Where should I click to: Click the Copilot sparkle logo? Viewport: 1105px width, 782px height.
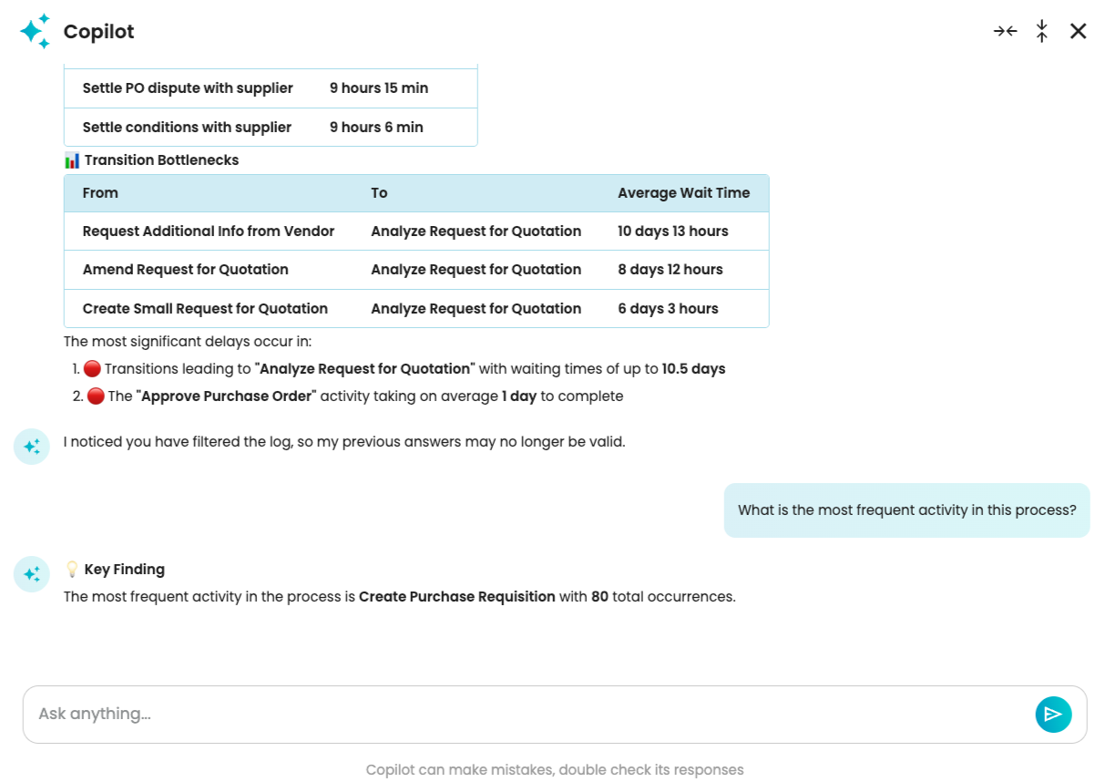(35, 32)
